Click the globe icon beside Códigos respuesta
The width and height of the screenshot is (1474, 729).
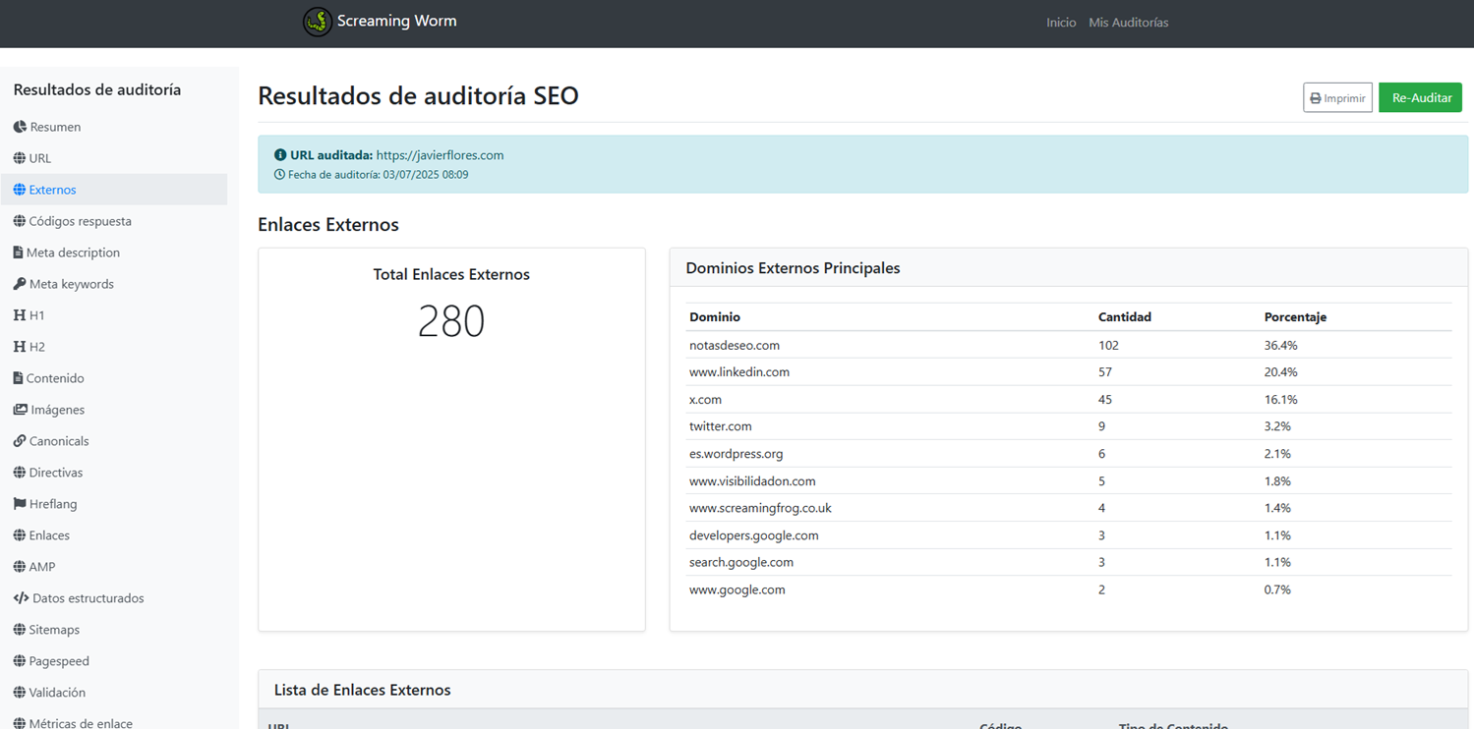20,221
